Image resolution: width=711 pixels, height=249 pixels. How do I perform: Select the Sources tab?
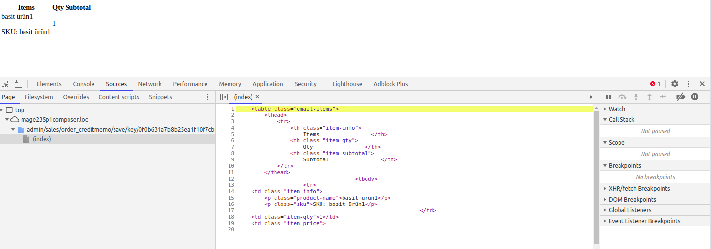tap(116, 84)
